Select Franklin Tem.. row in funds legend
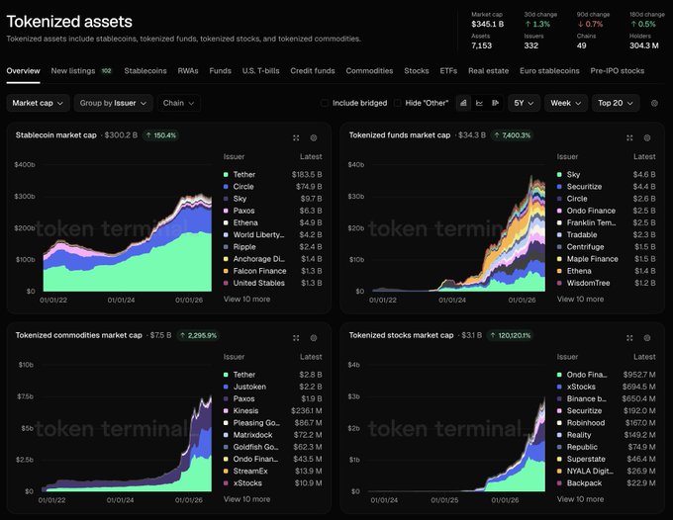The height and width of the screenshot is (520, 673). 606,222
